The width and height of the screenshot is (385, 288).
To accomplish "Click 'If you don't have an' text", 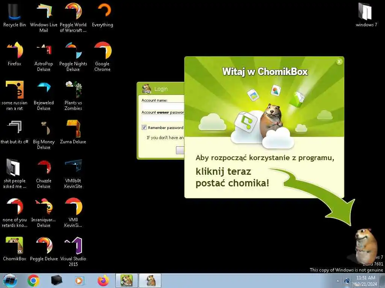I will [165, 138].
